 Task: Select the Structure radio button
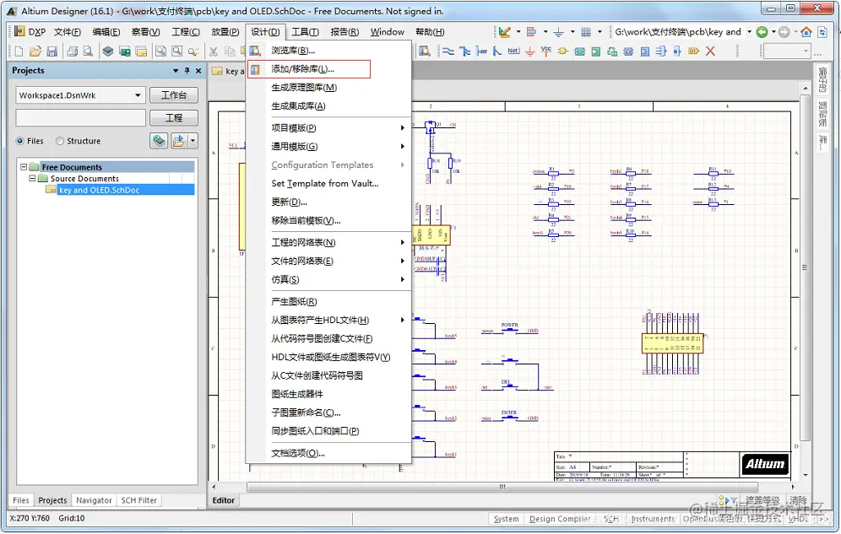point(60,141)
